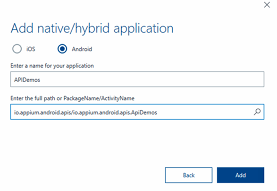Click 'Enter a name for your application' label
This screenshot has width=277, height=191.
click(52, 66)
